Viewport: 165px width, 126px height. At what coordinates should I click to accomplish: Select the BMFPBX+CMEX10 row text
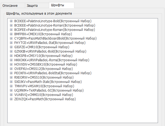pos(43,34)
